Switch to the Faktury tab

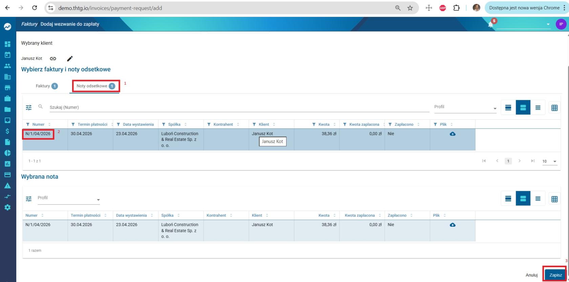tap(47, 86)
